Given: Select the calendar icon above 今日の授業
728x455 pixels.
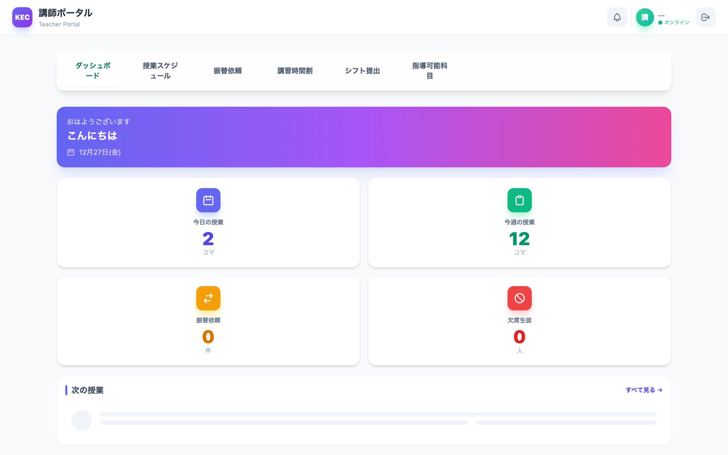Looking at the screenshot, I should (208, 200).
